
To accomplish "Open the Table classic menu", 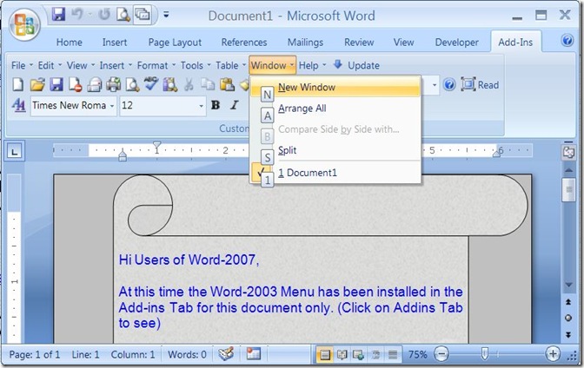I will [230, 65].
